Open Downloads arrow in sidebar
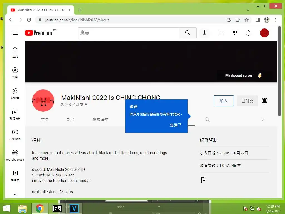Screen dimensions: 285x214 pos(15,194)
